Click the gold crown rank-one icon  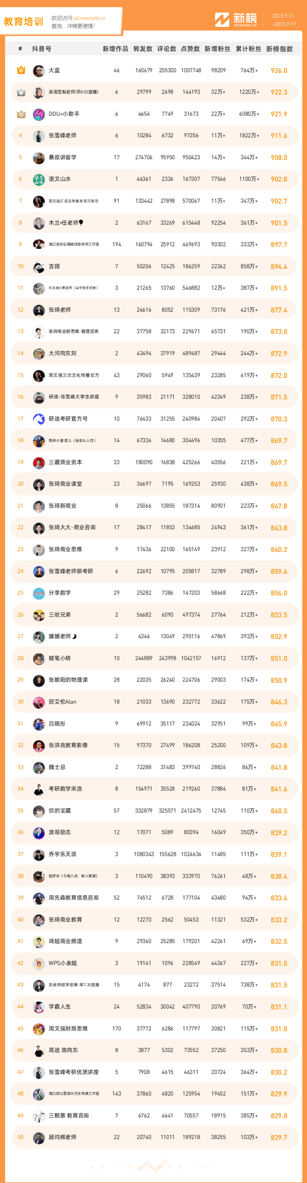21,70
